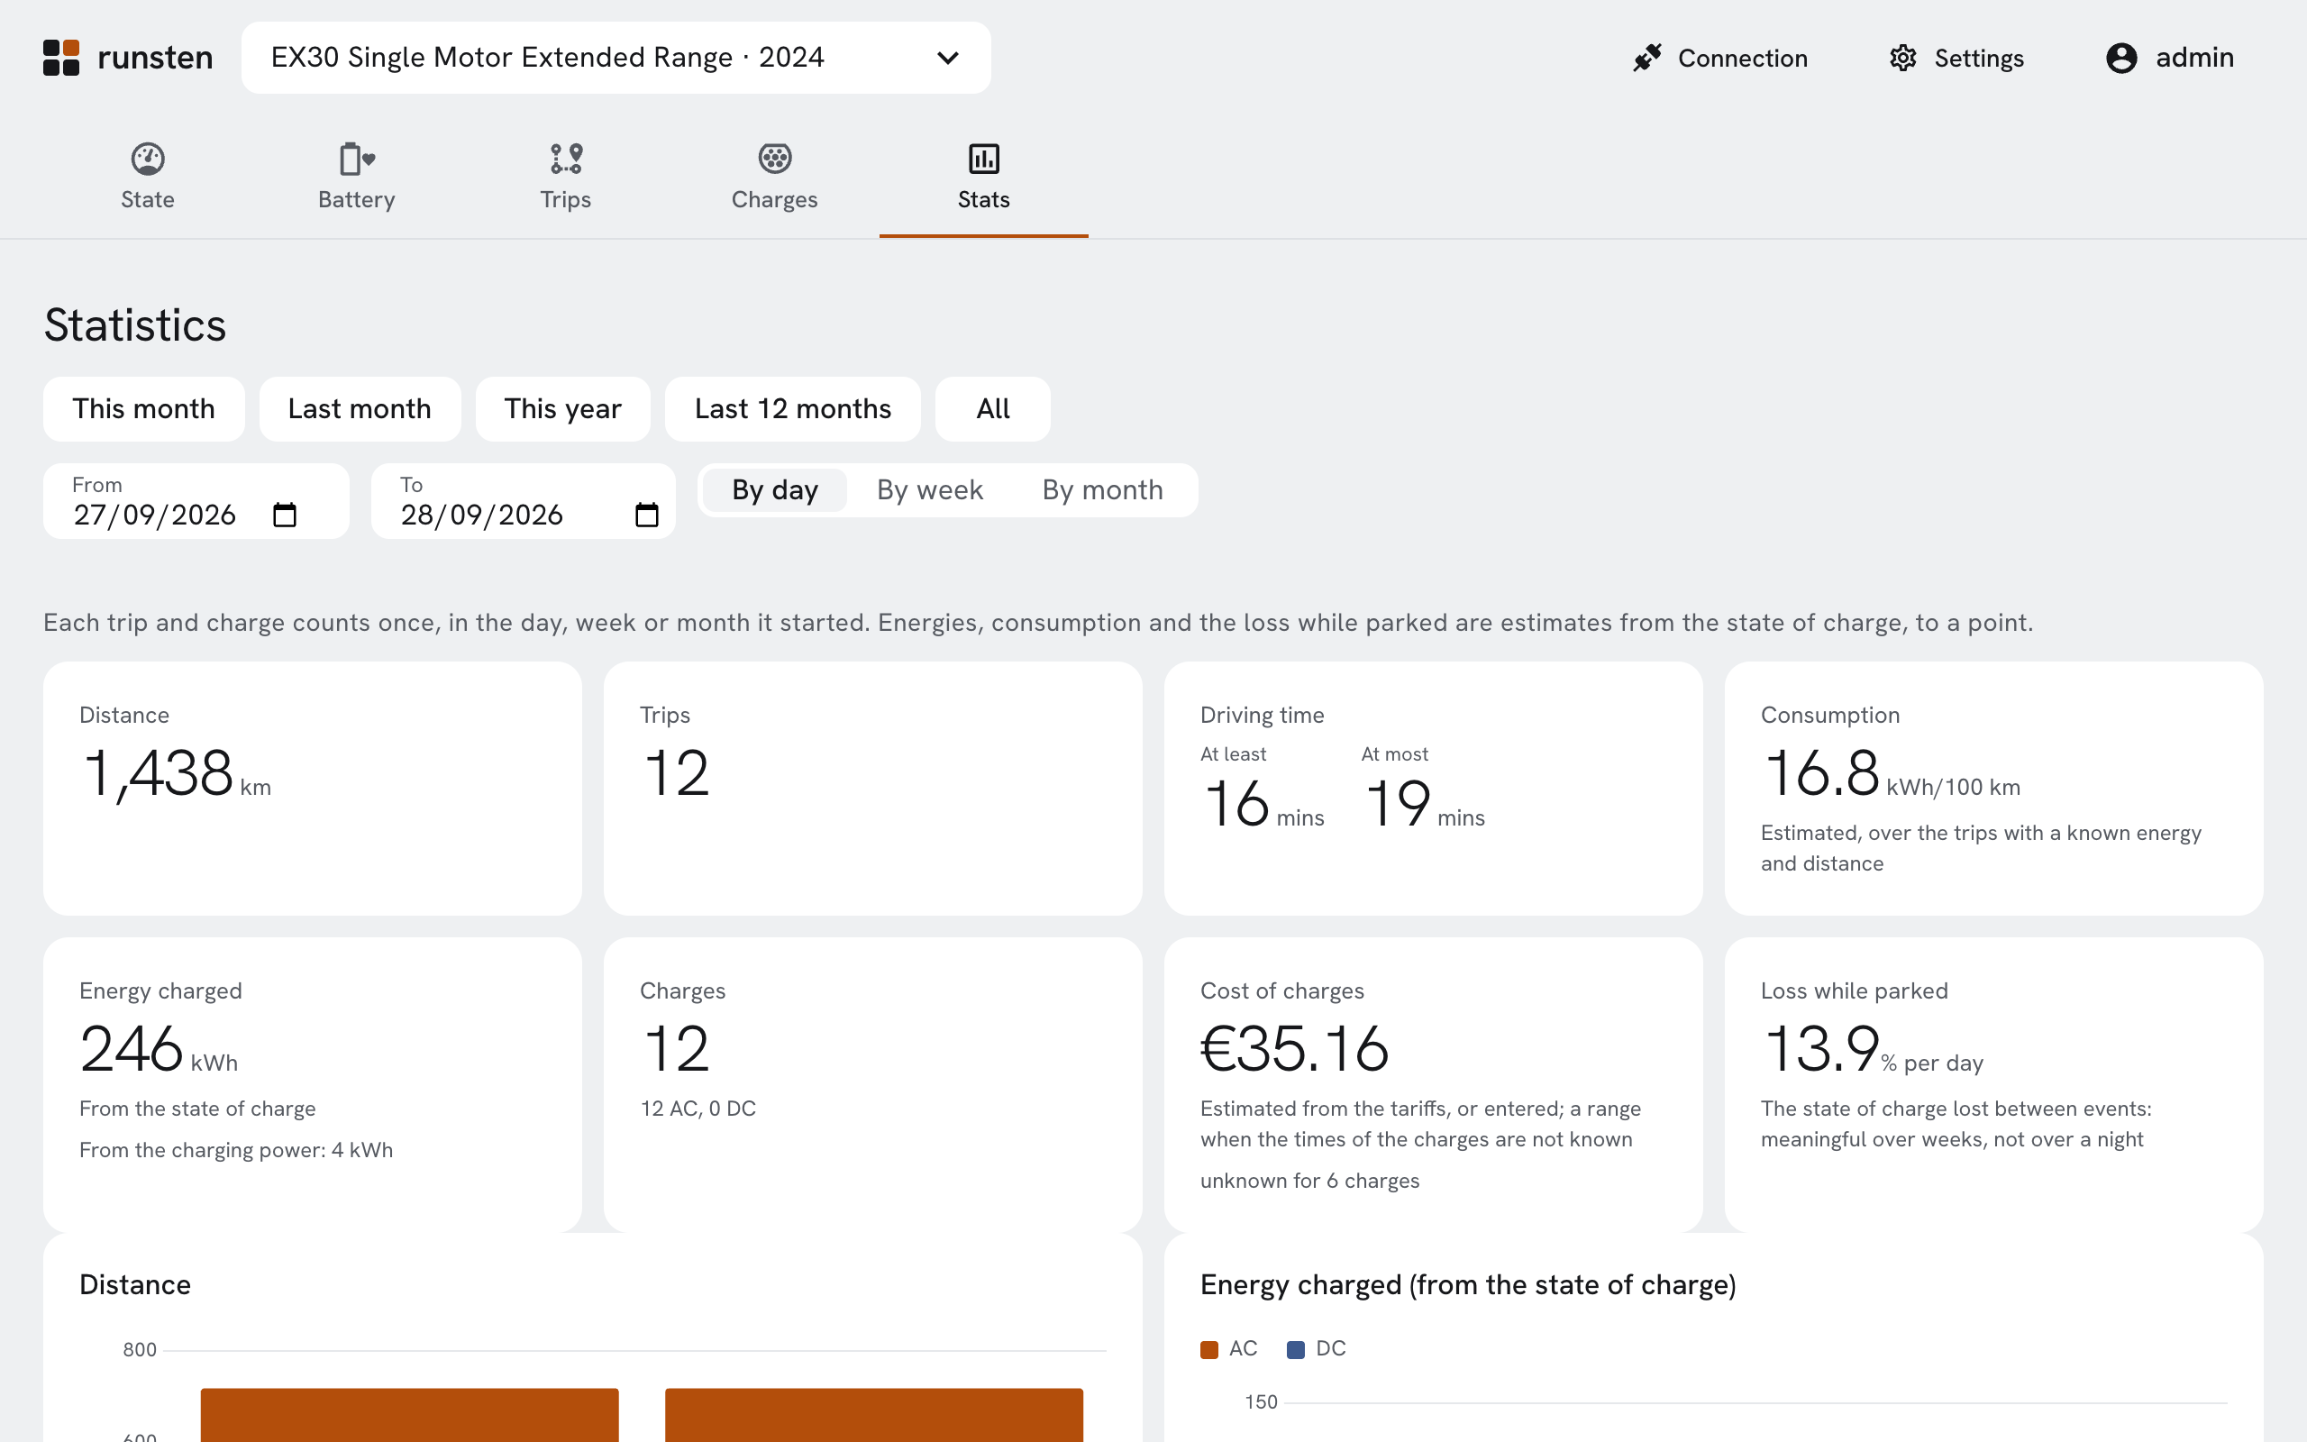Open the Connection link
Screen dimensions: 2307x1442
pyautogui.click(x=1719, y=59)
